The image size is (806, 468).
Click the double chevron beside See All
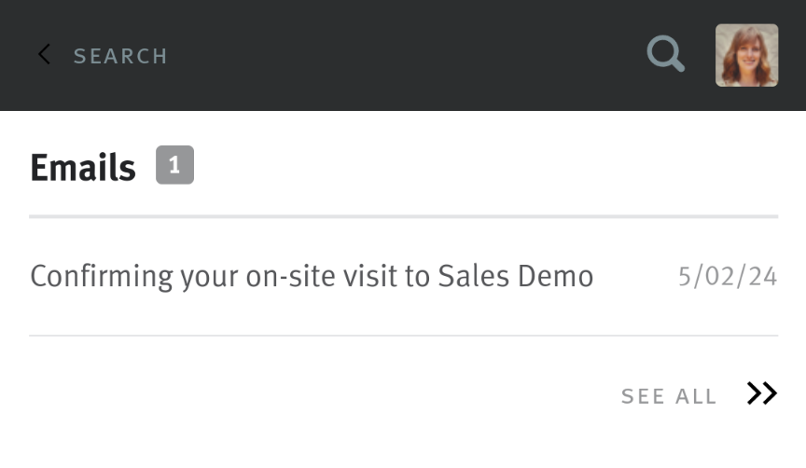click(x=762, y=394)
